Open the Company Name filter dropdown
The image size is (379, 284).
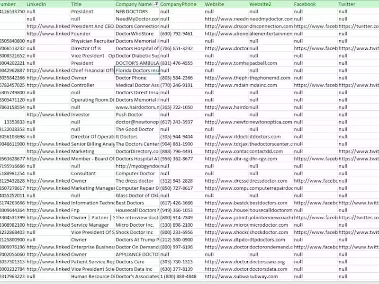coord(156,4)
